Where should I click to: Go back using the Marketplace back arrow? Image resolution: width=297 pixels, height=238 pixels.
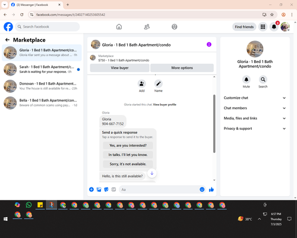[x=7, y=40]
